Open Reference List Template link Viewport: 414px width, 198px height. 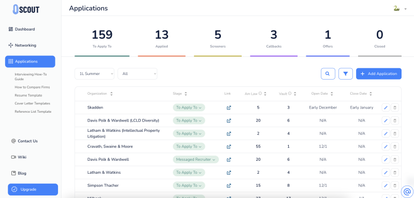[x=33, y=112]
